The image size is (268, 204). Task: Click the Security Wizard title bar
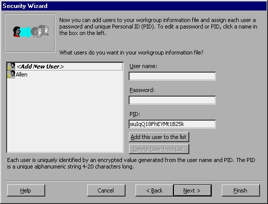click(x=134, y=6)
